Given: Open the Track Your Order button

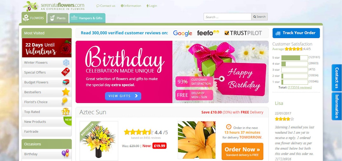Looking at the screenshot, I should pyautogui.click(x=296, y=33).
